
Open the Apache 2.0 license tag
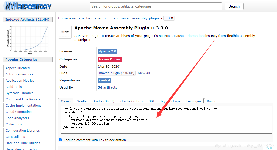pyautogui.click(x=108, y=51)
